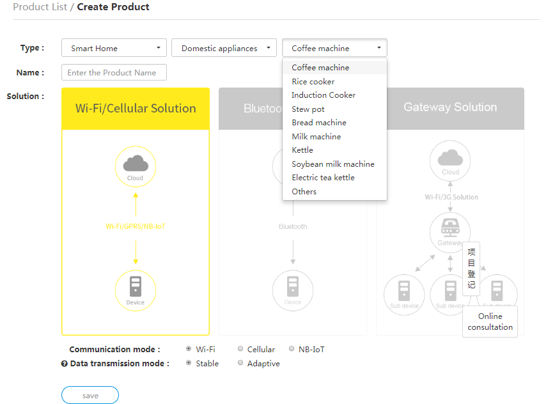The width and height of the screenshot is (555, 404).
Task: Click the Device icon in Wi-Fi/Cellular Solution
Action: pyautogui.click(x=135, y=290)
